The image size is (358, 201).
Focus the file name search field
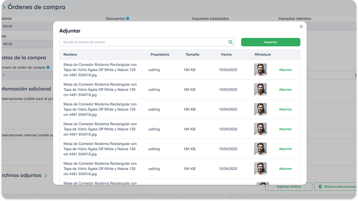147,42
